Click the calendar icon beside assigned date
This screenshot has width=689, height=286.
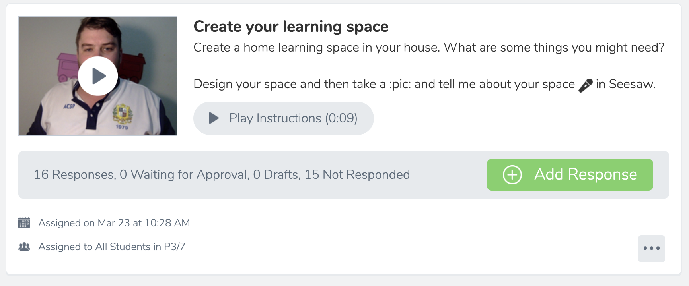[x=24, y=223]
